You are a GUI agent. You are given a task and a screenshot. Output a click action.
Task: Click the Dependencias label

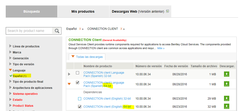[x=93, y=92]
